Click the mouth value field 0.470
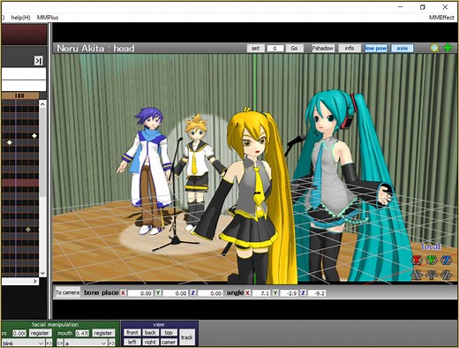This screenshot has width=459, height=348. (x=82, y=333)
